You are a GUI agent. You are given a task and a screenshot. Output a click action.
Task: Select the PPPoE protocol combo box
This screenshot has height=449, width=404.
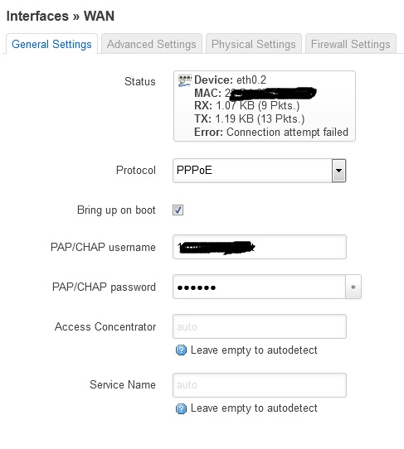click(259, 171)
